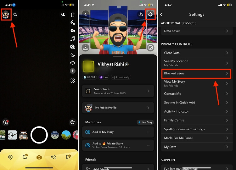Toggle the flash lightning icon
Viewport: 236px width, 170px height.
point(73,23)
